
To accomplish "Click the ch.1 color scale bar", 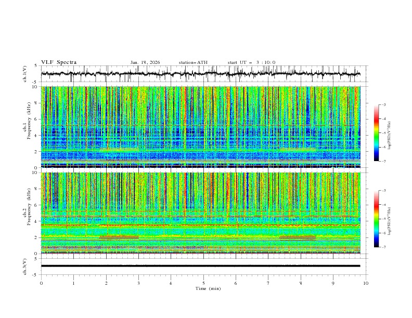I will pos(377,133).
